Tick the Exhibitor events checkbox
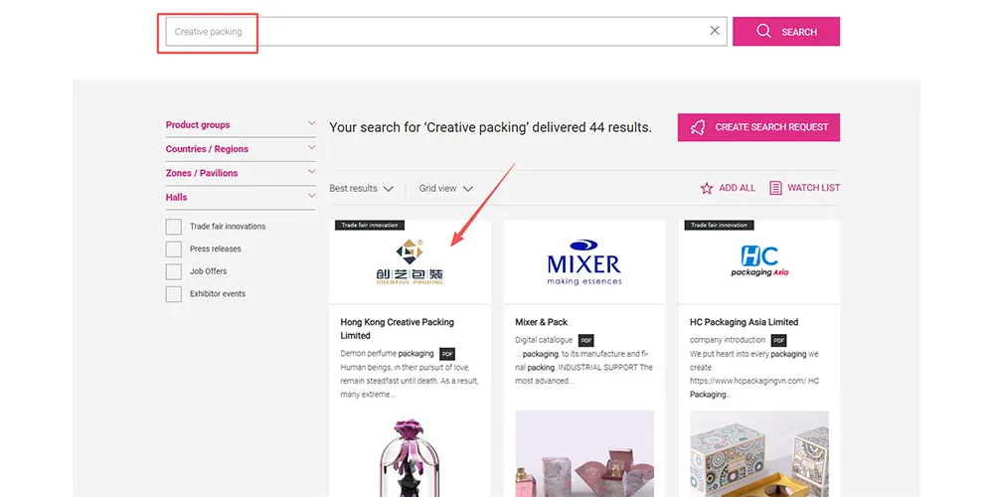Image resolution: width=994 pixels, height=497 pixels. tap(174, 294)
